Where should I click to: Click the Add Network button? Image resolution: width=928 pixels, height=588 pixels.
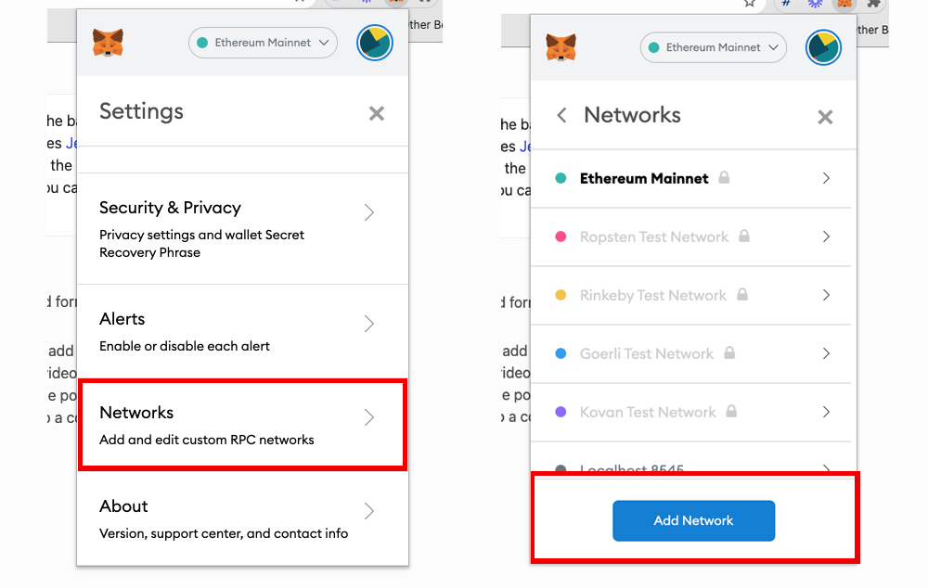(693, 520)
